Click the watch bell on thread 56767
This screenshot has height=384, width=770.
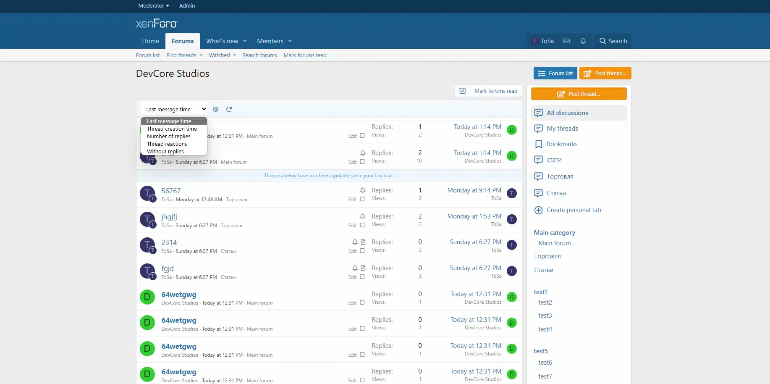tap(363, 190)
